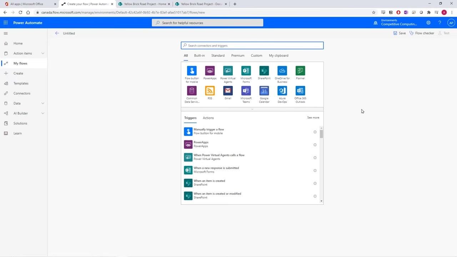457x257 pixels.
Task: Click See more triggers link
Action: [313, 117]
